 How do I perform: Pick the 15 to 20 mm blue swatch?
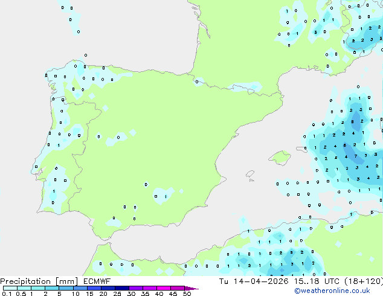(x=94, y=288)
